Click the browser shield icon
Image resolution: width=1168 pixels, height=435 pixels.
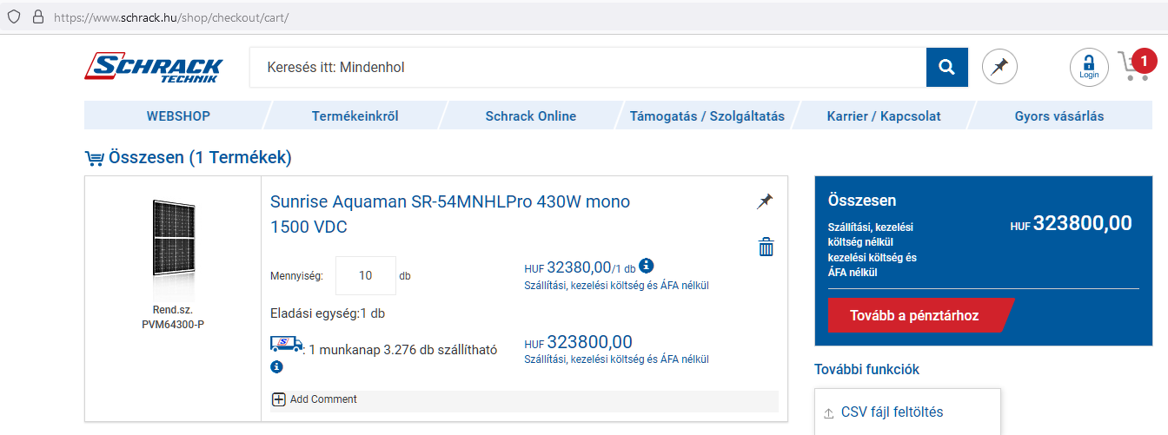click(13, 16)
